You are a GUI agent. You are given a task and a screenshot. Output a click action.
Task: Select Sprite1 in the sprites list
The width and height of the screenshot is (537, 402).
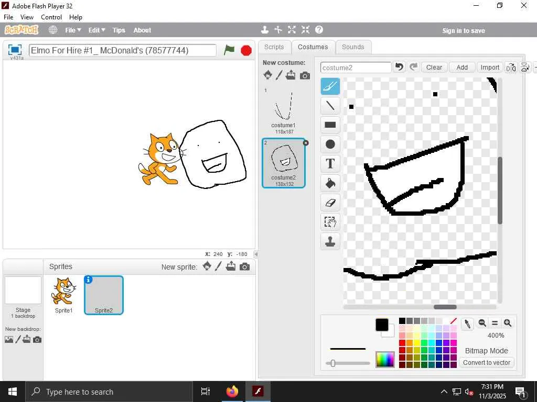click(63, 295)
